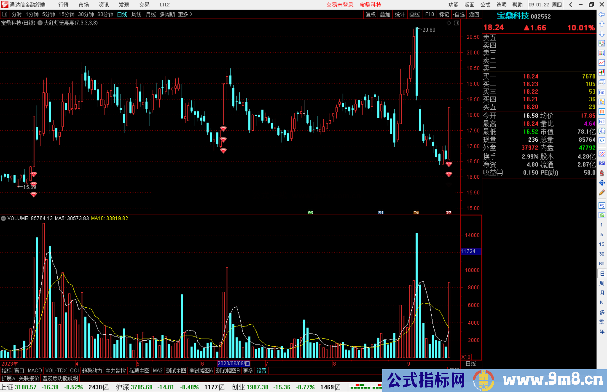
Task: Switch to the 5-minute period (5) in sidebar
Action: [602, 235]
